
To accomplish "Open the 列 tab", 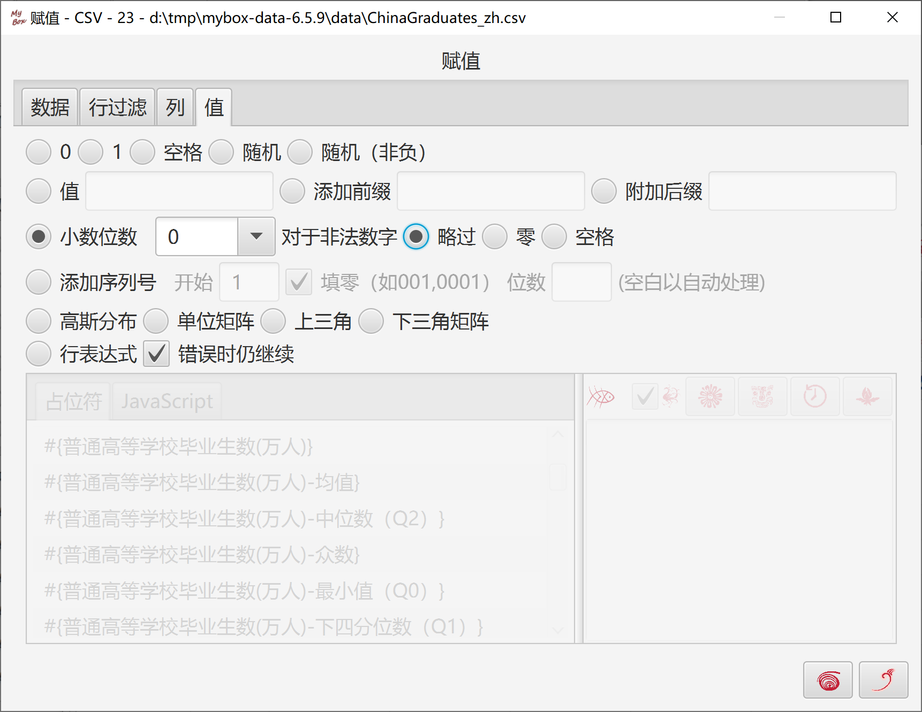I will coord(175,108).
